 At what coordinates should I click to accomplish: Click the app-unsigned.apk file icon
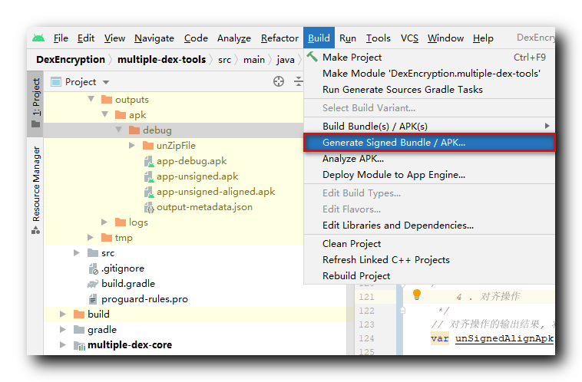pos(149,176)
